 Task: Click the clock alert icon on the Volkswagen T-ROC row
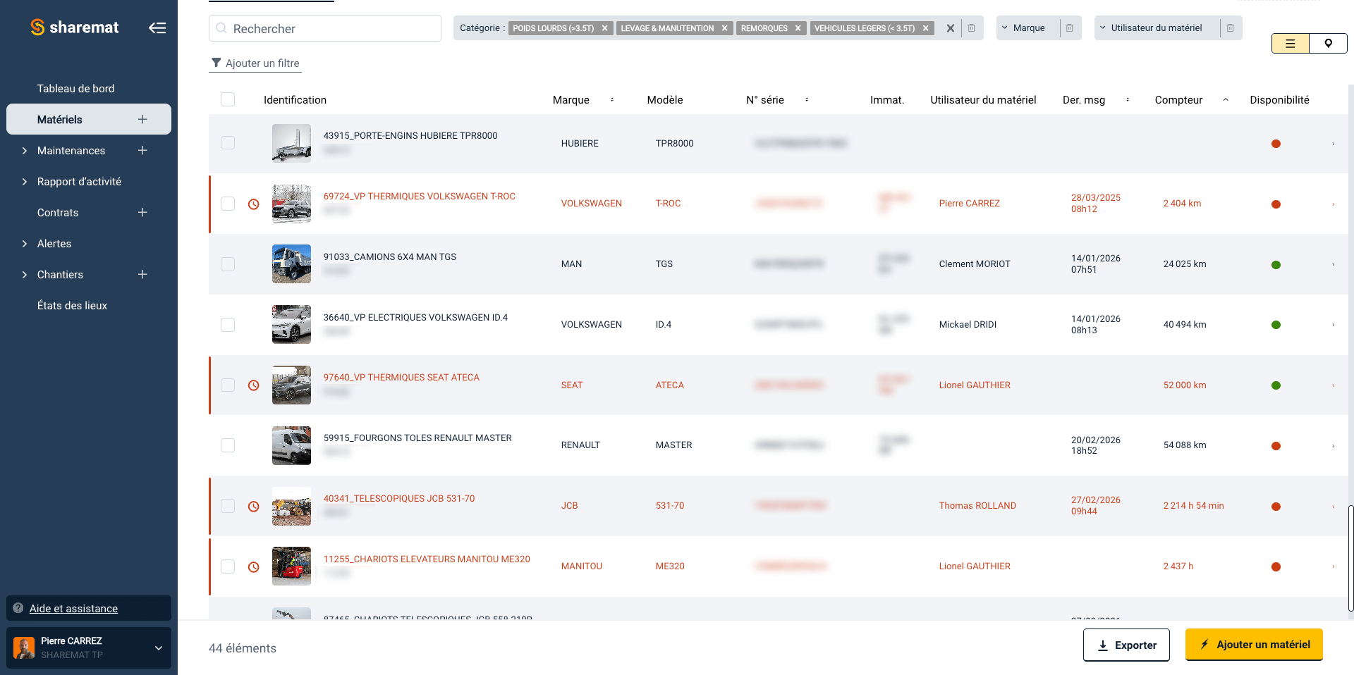pyautogui.click(x=253, y=204)
